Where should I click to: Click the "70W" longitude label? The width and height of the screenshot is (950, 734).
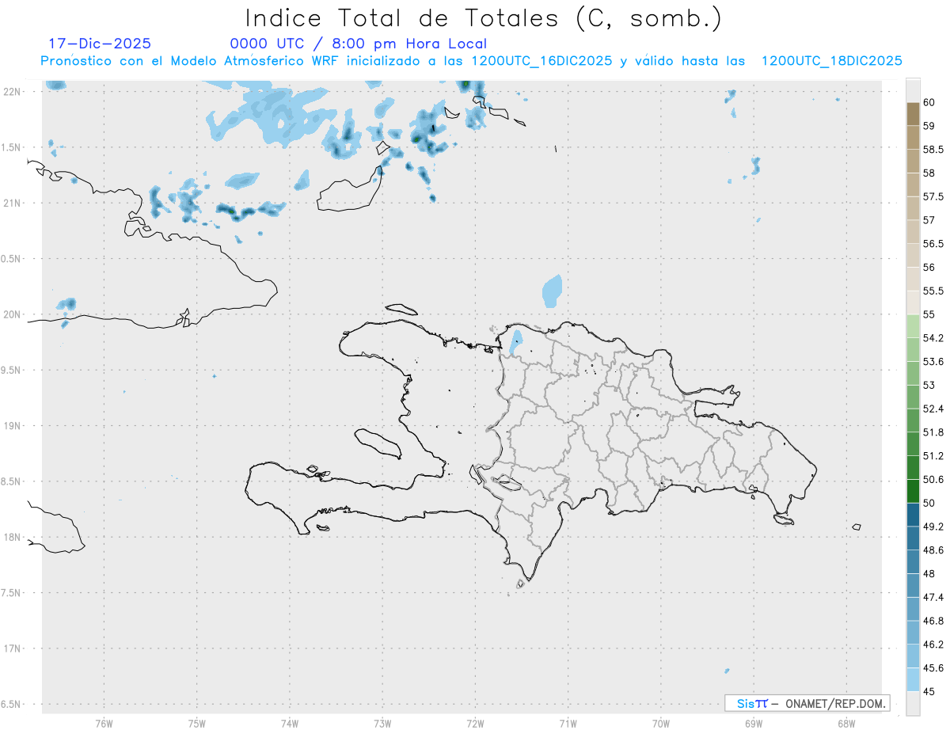661,722
